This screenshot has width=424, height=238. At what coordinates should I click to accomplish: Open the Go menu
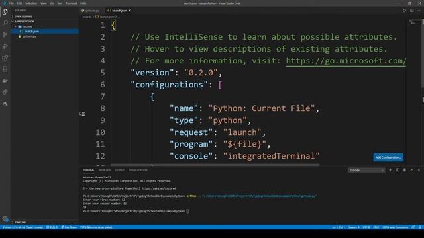52,3
